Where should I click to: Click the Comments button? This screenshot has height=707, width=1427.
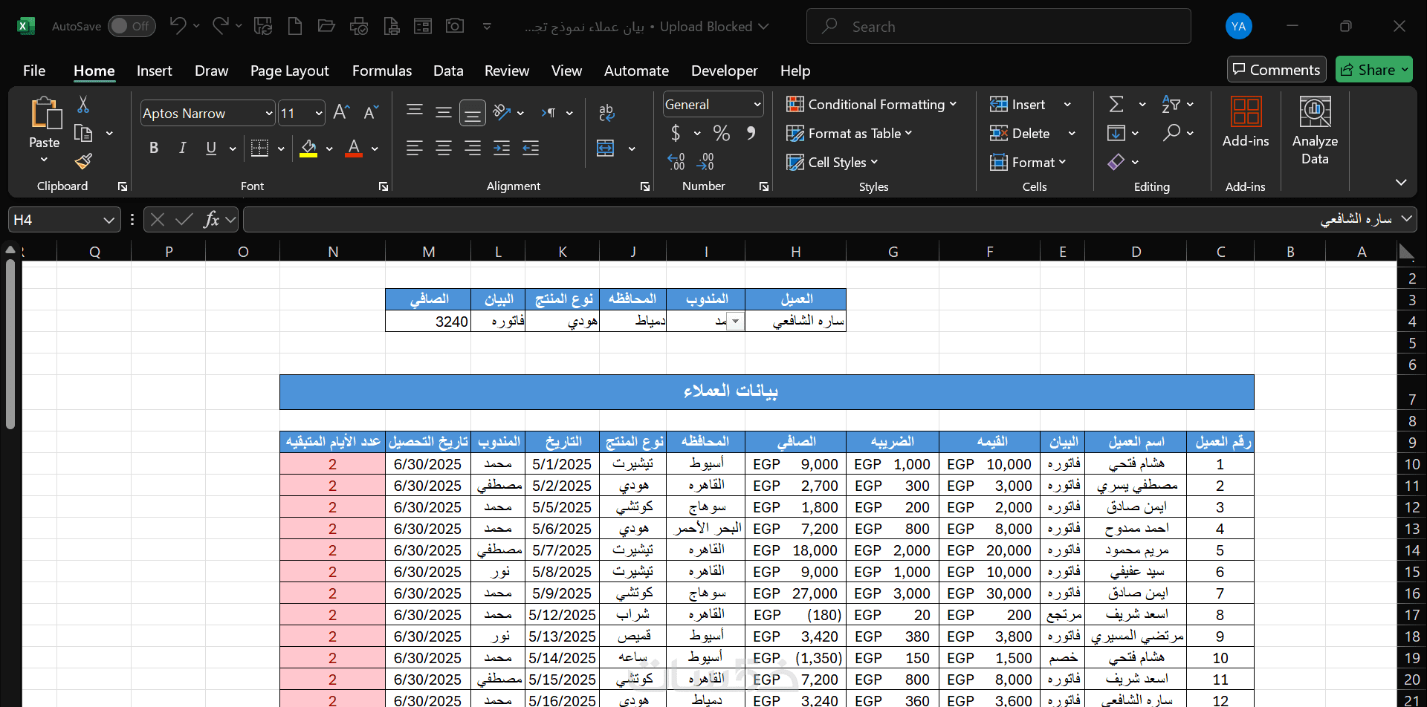point(1276,70)
